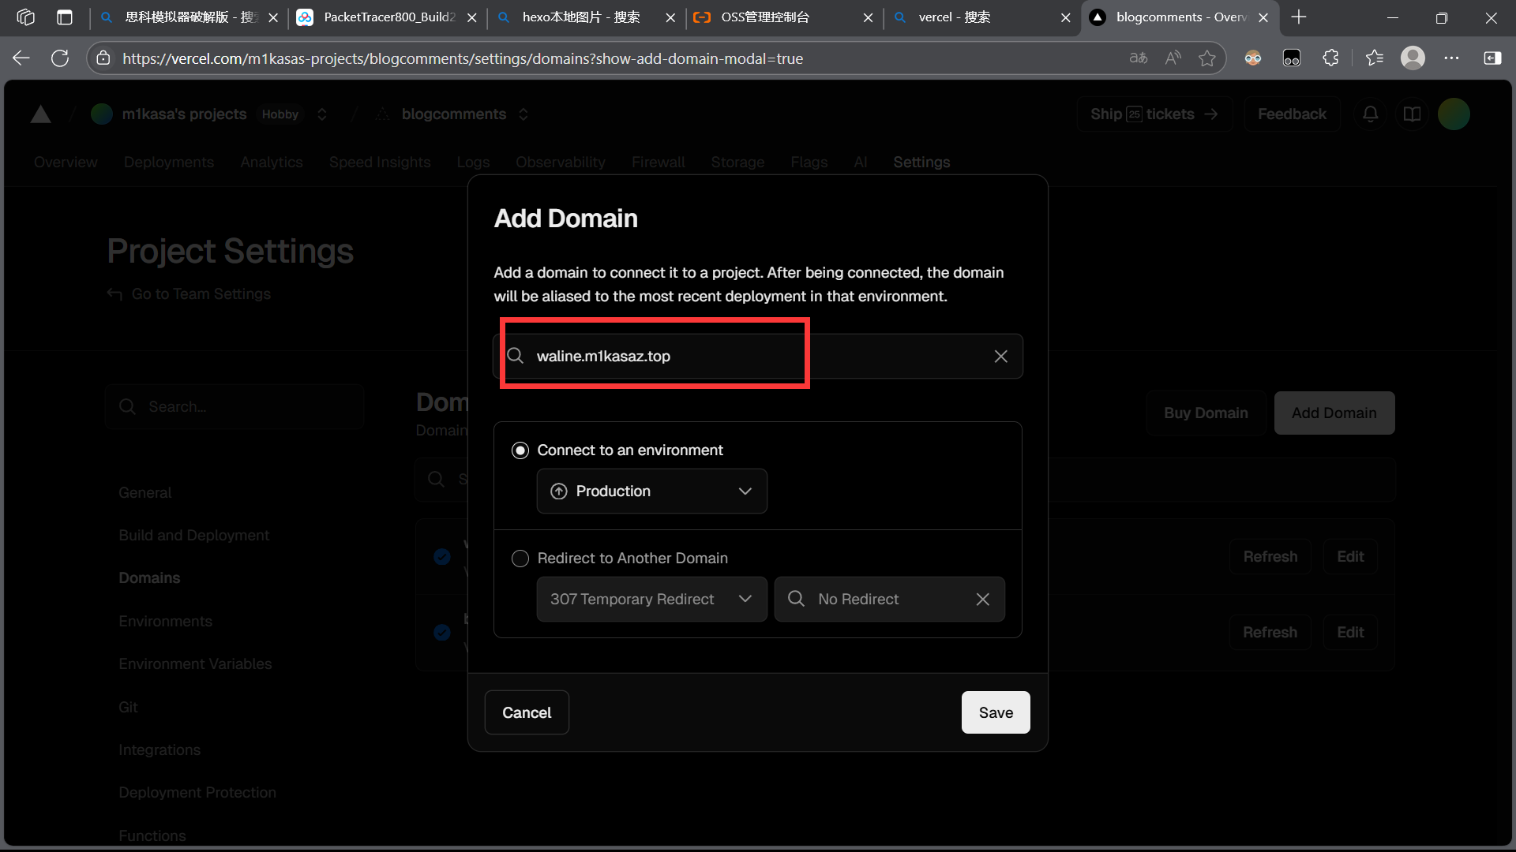This screenshot has width=1516, height=852.
Task: Open the tab actions menu icon
Action: [x=65, y=17]
